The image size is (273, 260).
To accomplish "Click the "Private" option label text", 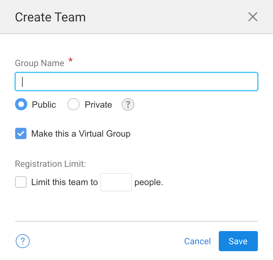I will (x=98, y=105).
